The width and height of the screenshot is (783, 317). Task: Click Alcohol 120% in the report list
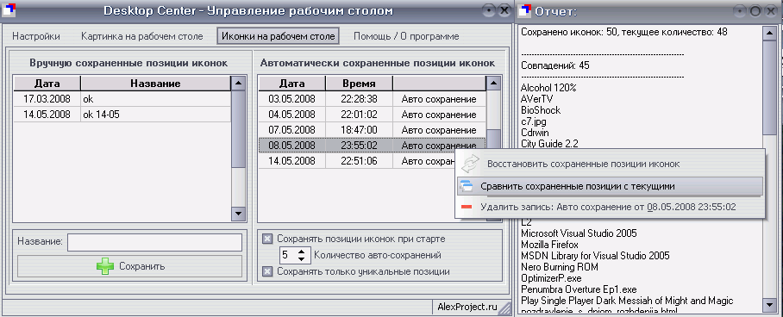[x=548, y=88]
